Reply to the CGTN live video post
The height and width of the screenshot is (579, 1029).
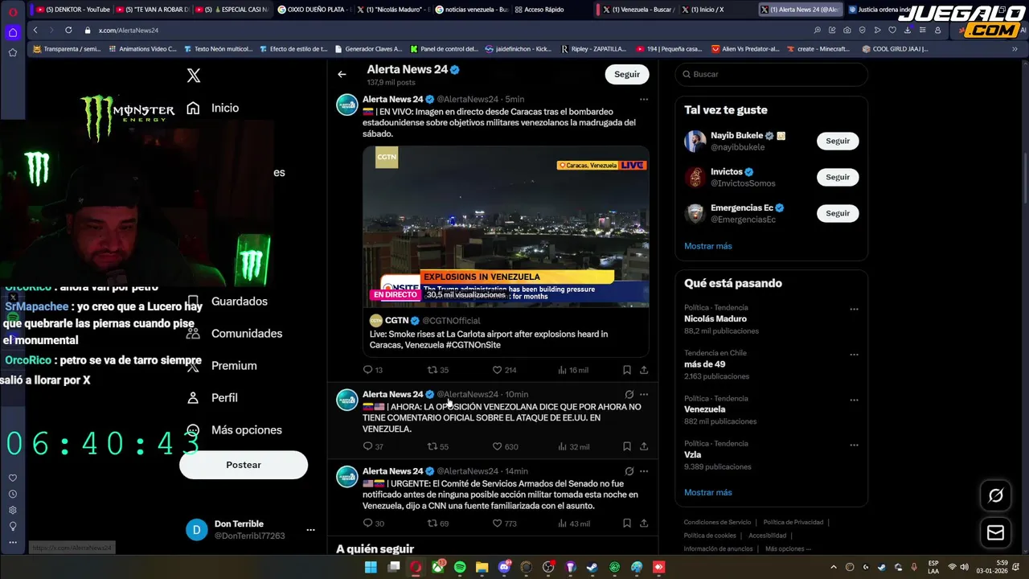tap(368, 370)
